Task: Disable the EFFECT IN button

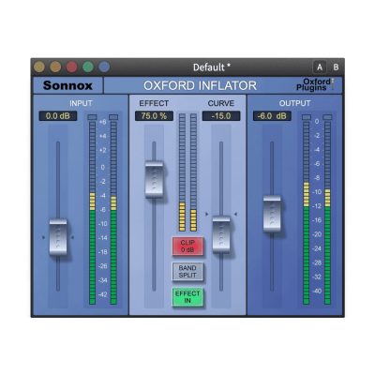Action: coord(187,297)
